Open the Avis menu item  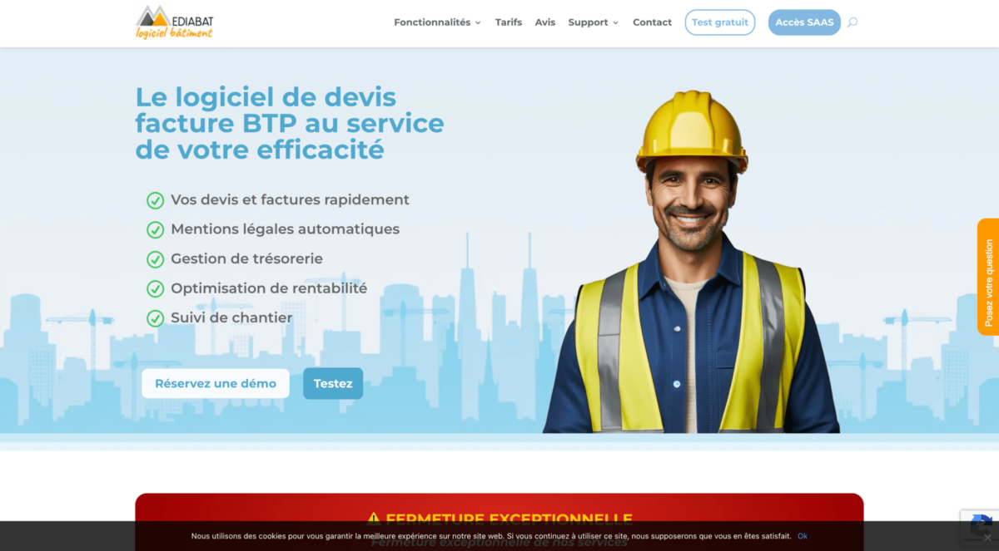click(x=545, y=22)
